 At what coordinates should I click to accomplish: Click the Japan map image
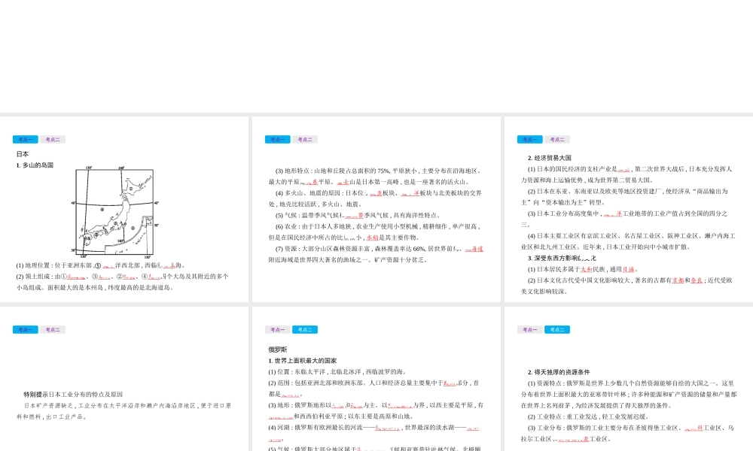coord(115,212)
